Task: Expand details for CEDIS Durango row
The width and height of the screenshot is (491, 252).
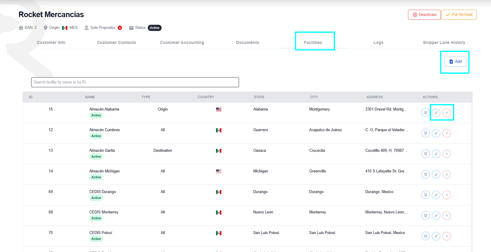Action: [425, 195]
